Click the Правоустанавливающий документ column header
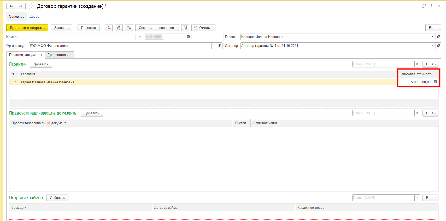This screenshot has width=446, height=221. pyautogui.click(x=121, y=123)
